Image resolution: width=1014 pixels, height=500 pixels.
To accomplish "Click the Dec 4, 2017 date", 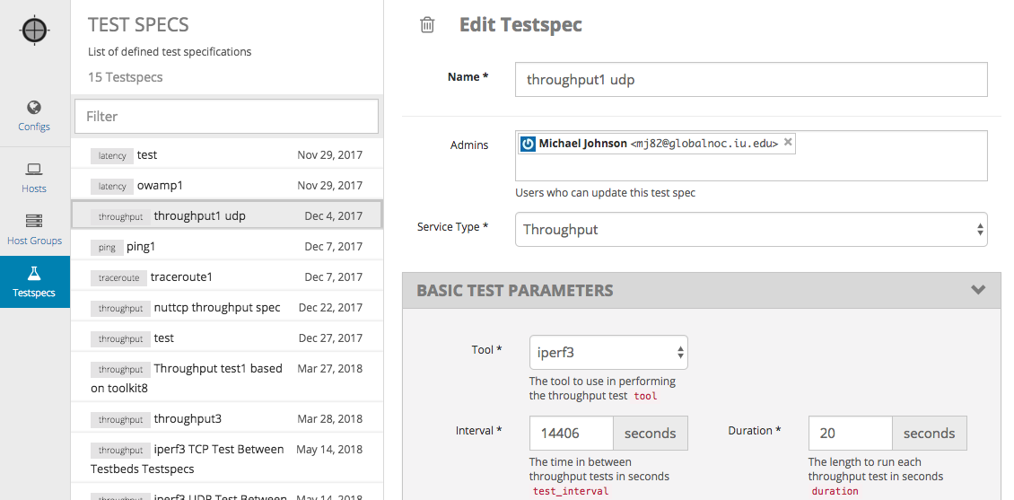I will pos(334,216).
